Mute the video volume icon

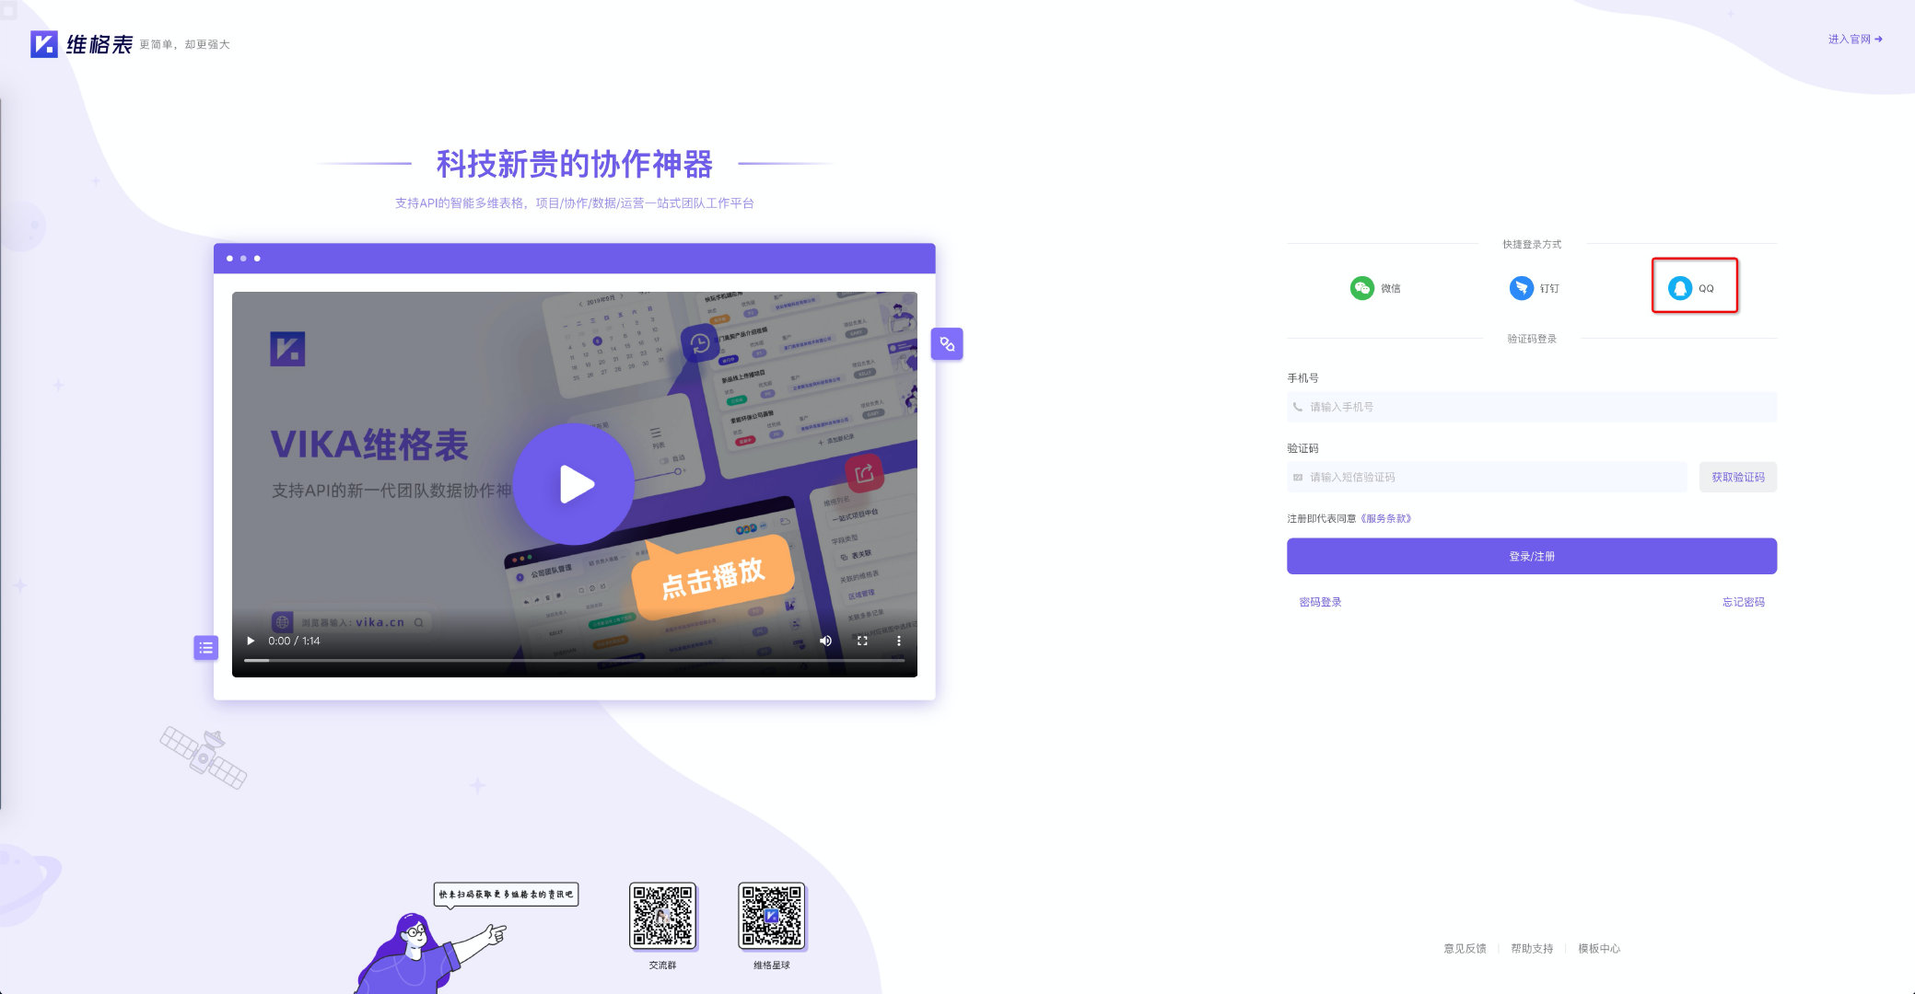click(825, 641)
